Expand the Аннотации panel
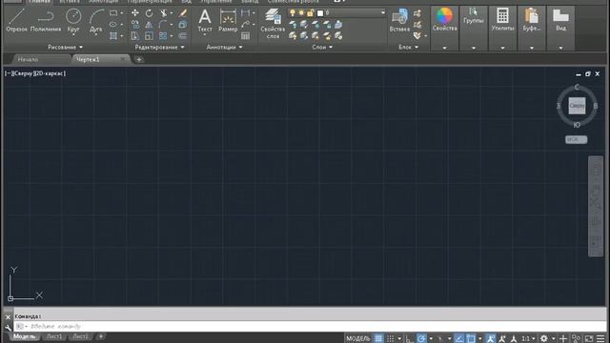 pyautogui.click(x=225, y=47)
